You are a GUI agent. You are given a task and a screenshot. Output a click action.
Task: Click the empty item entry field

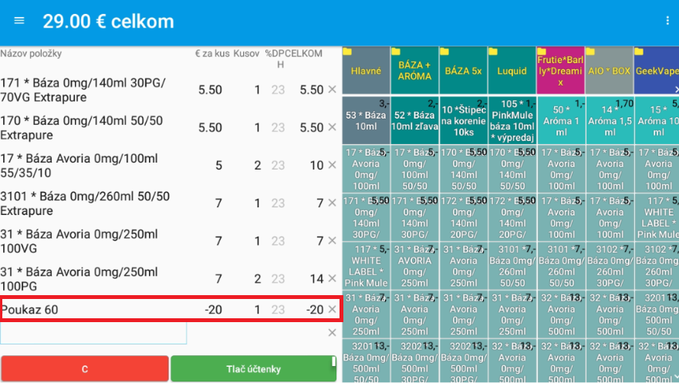[93, 333]
